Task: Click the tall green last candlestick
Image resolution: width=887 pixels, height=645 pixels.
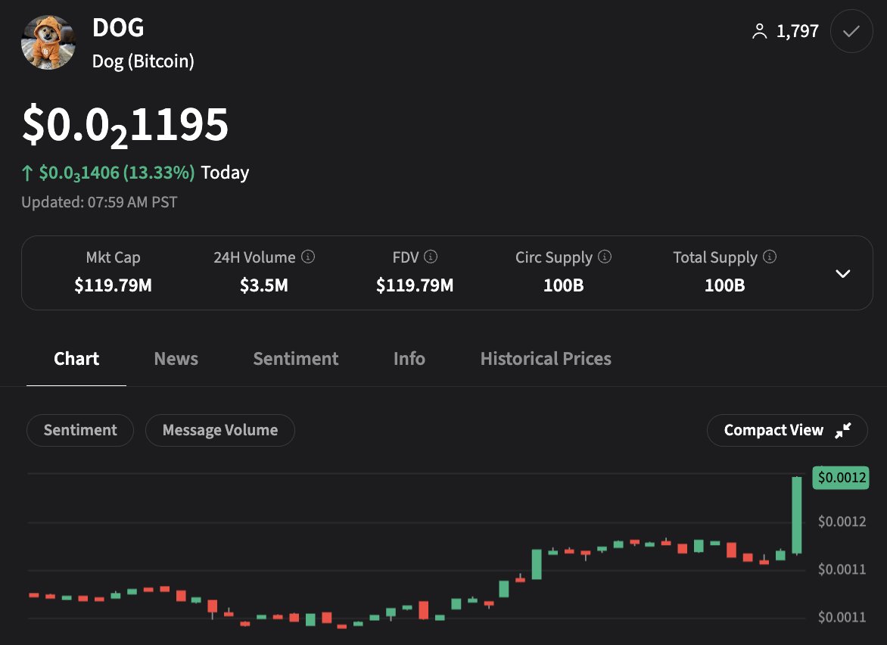Action: pyautogui.click(x=797, y=515)
